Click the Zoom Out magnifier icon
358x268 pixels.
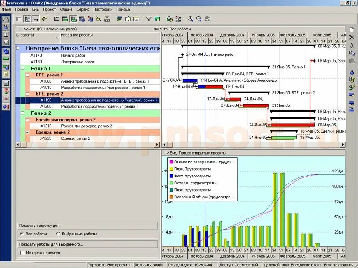click(199, 19)
